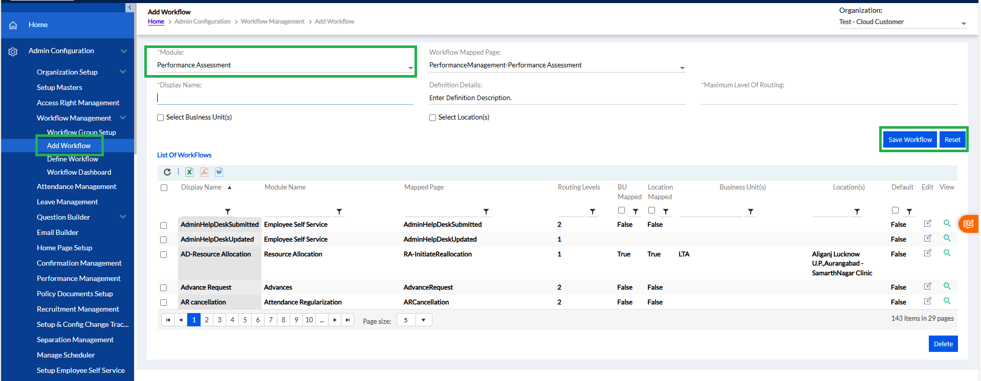This screenshot has width=981, height=381.
Task: Export workflow list to PDF
Action: (x=204, y=172)
